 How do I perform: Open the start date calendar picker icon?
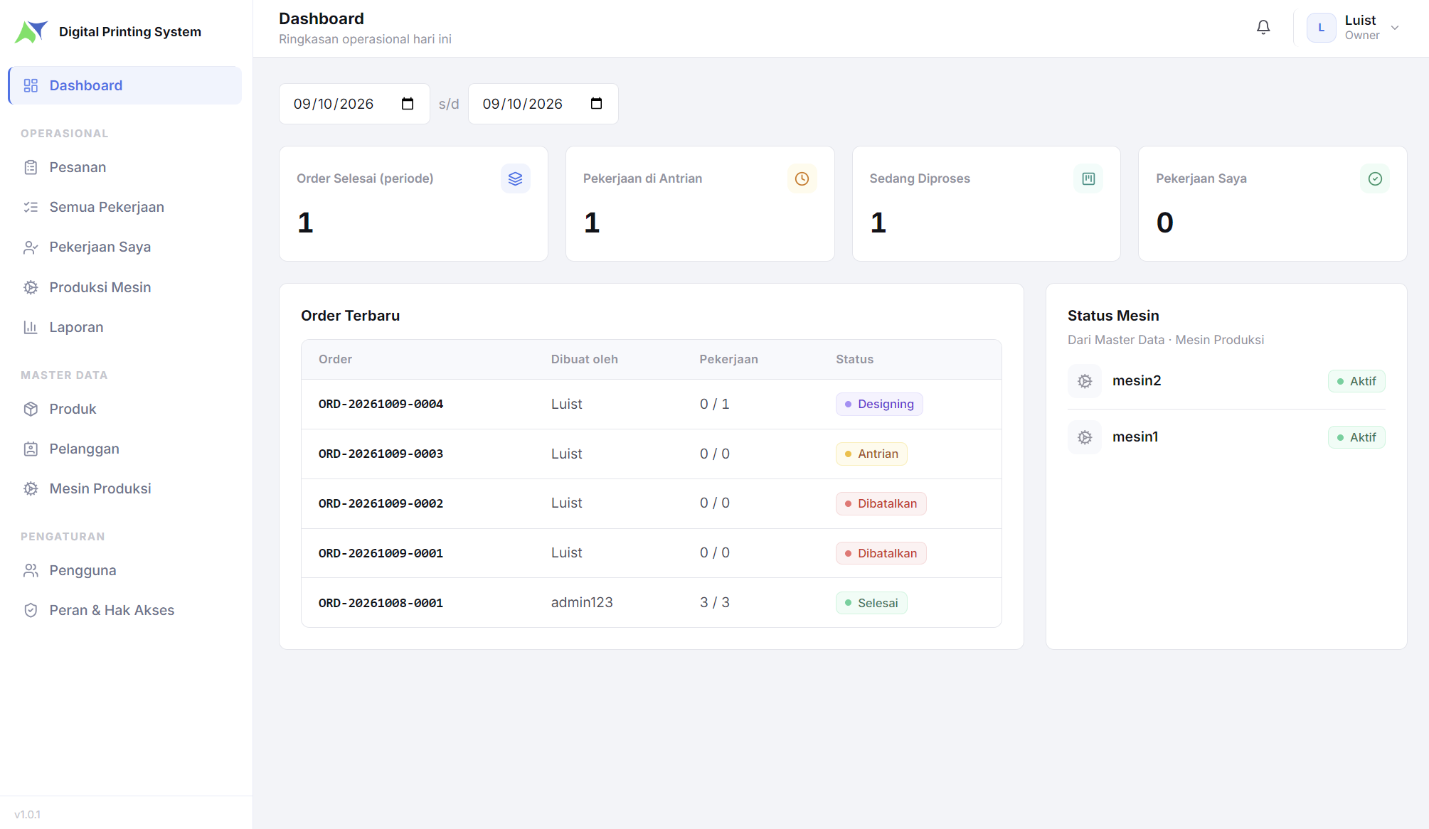(408, 104)
